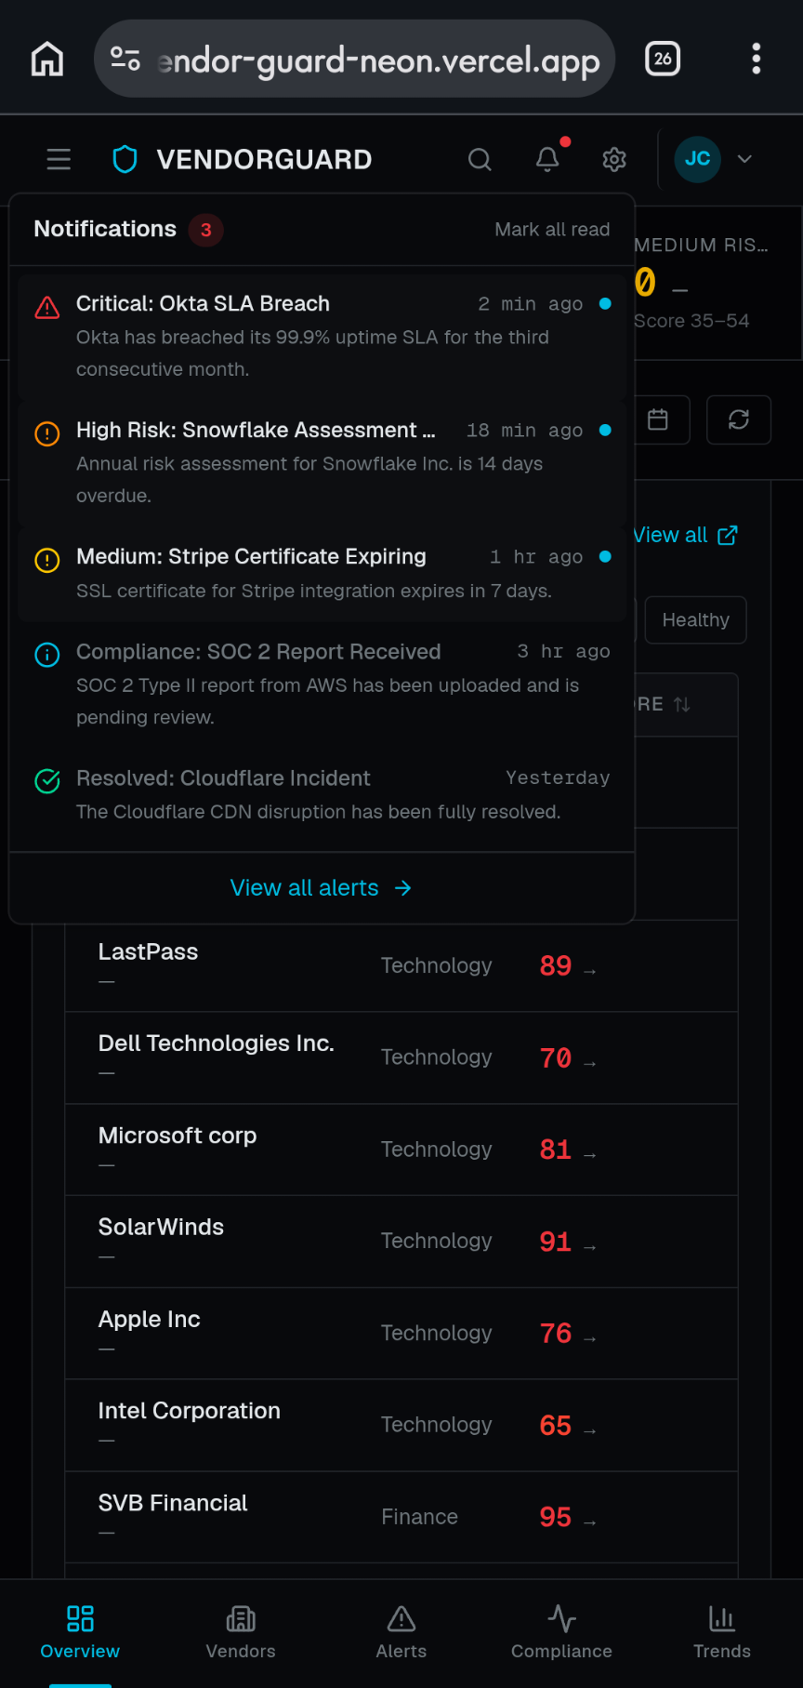Refresh data with the circular arrows icon
The height and width of the screenshot is (1688, 803).
(x=739, y=419)
